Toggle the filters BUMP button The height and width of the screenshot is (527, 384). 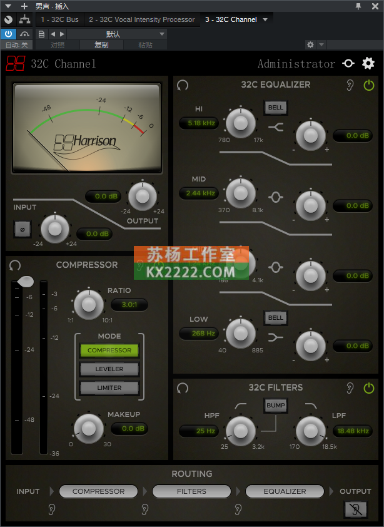coord(275,406)
